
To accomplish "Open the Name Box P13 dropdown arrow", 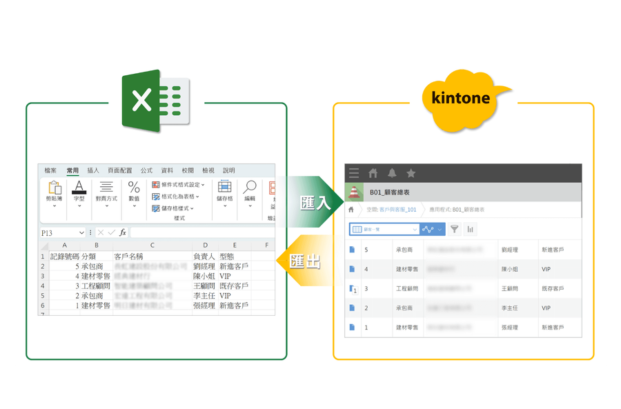I will [81, 233].
